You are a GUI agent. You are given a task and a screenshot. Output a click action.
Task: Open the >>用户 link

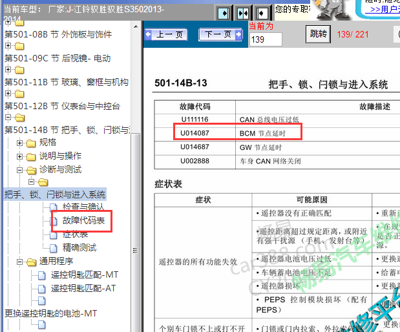pyautogui.click(x=384, y=10)
